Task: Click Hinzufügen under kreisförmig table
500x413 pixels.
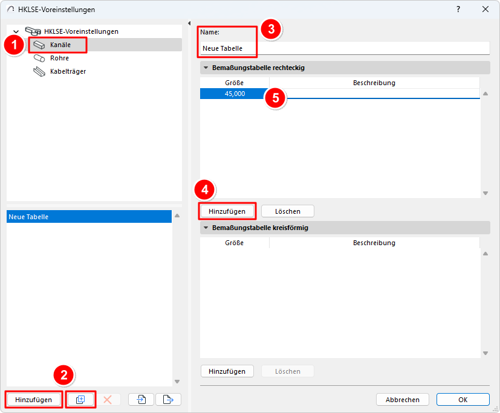Action: (x=227, y=371)
